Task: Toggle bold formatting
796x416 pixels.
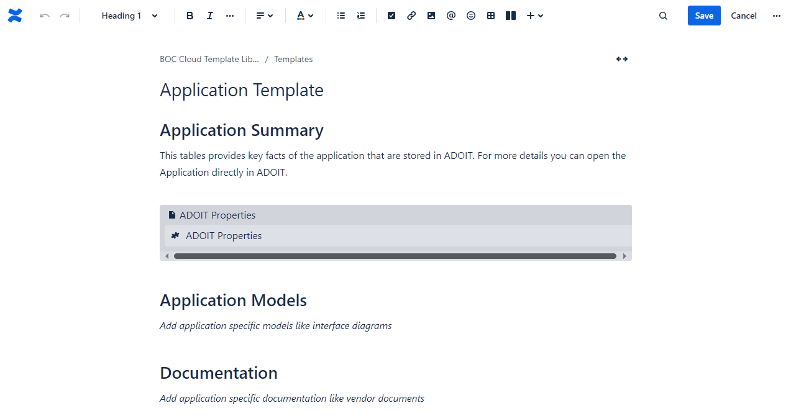Action: click(190, 16)
